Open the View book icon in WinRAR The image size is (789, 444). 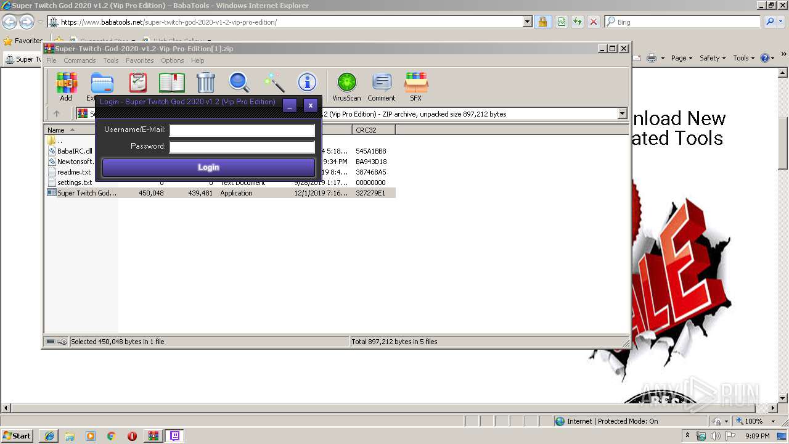[x=171, y=83]
